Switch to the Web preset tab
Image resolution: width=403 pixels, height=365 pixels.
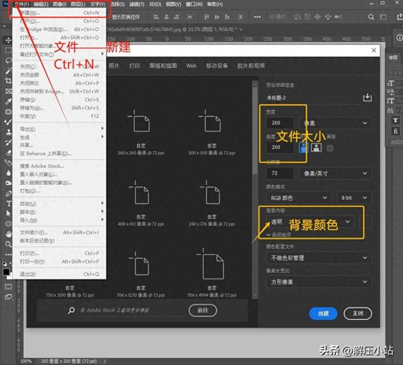[191, 66]
